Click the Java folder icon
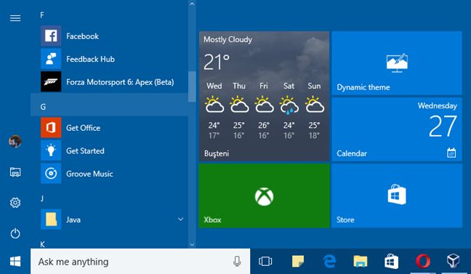This screenshot has width=471, height=274. pyautogui.click(x=51, y=219)
